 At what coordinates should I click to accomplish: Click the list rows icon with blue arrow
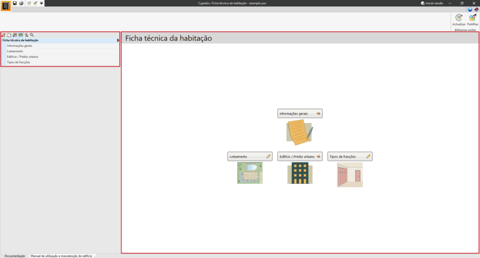tap(15, 35)
